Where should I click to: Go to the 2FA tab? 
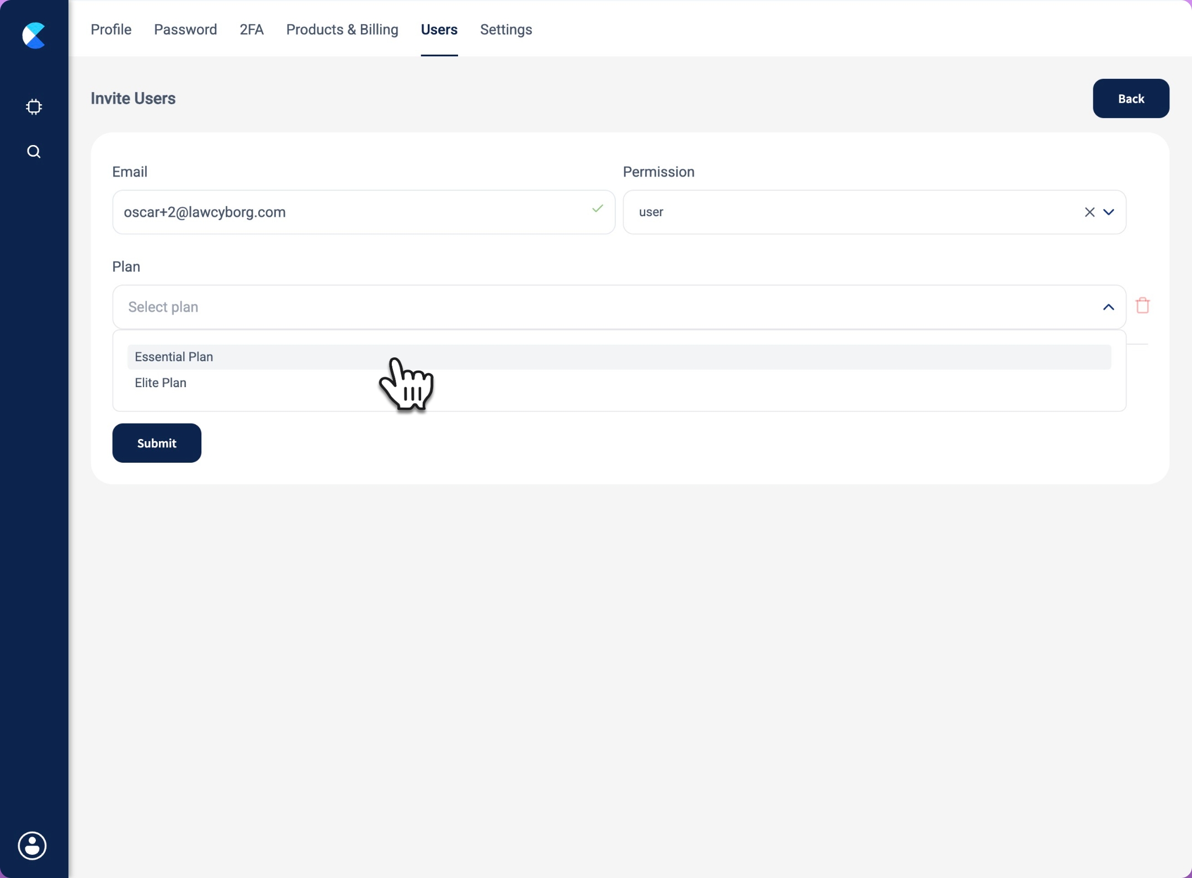click(252, 30)
